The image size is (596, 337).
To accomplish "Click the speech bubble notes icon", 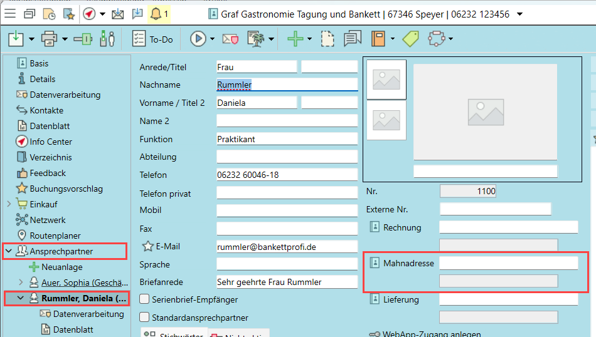I will [353, 39].
